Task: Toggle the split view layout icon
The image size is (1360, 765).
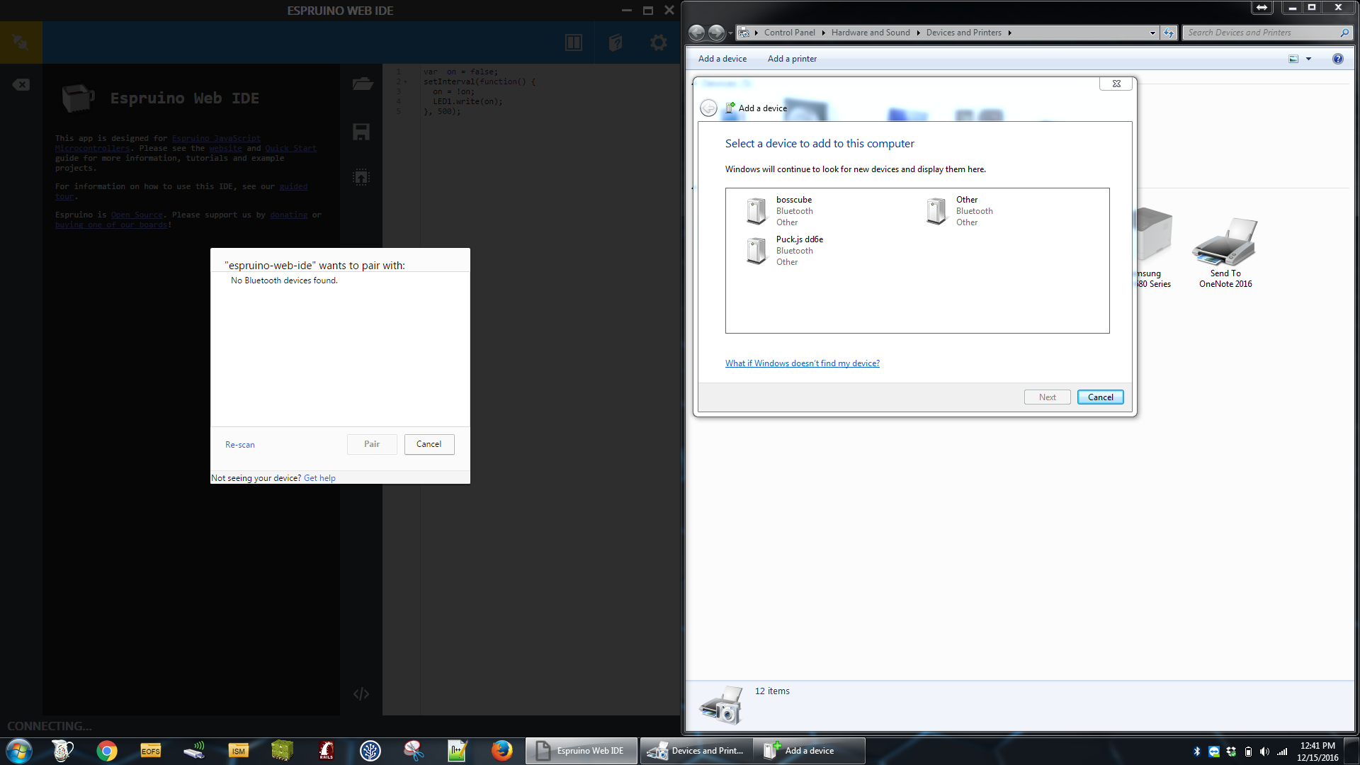Action: 574,42
